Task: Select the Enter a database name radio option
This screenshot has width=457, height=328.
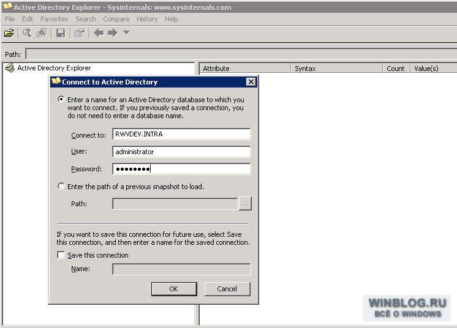Action: tap(61, 99)
